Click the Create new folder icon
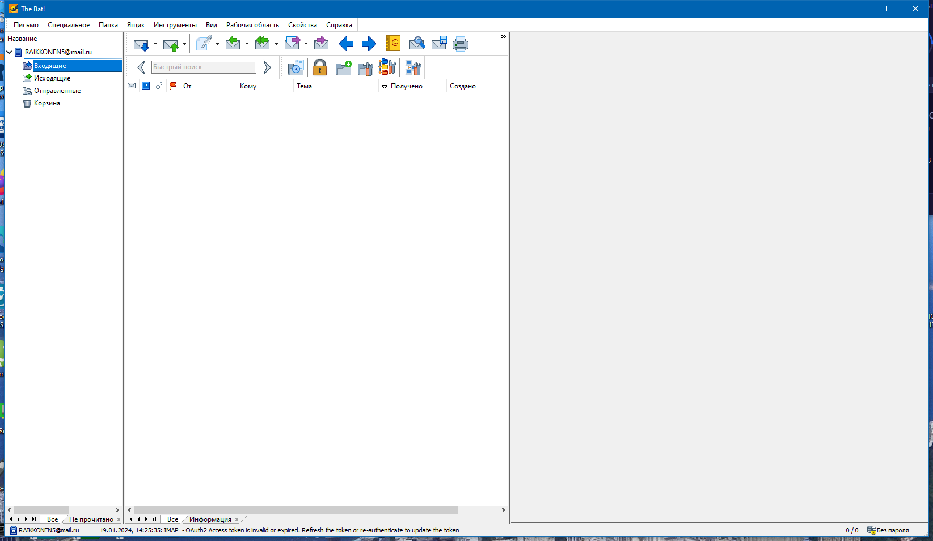This screenshot has width=933, height=541. 343,67
